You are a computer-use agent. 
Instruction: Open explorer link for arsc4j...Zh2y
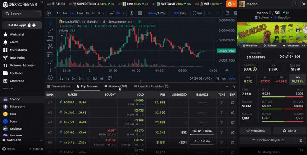(233, 142)
